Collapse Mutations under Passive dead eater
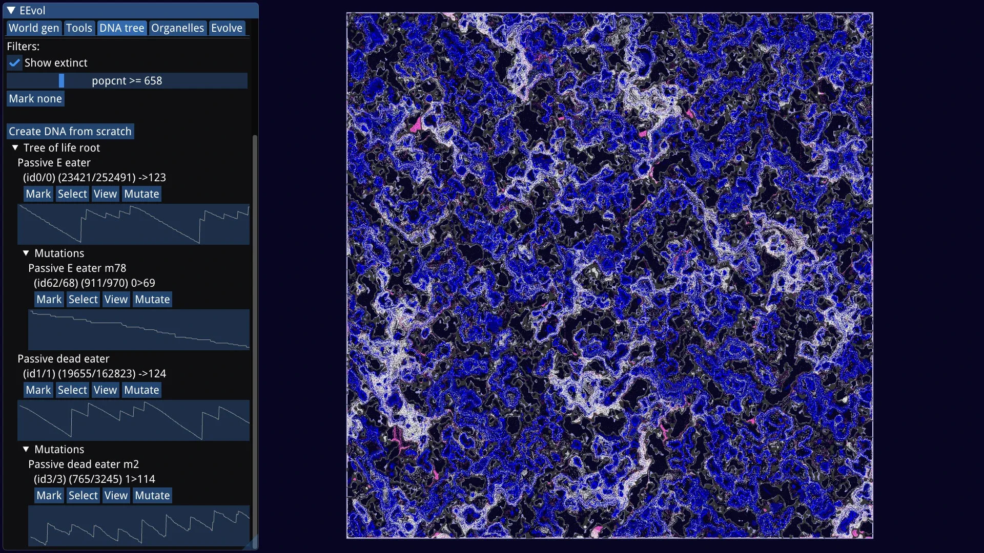 click(x=26, y=449)
